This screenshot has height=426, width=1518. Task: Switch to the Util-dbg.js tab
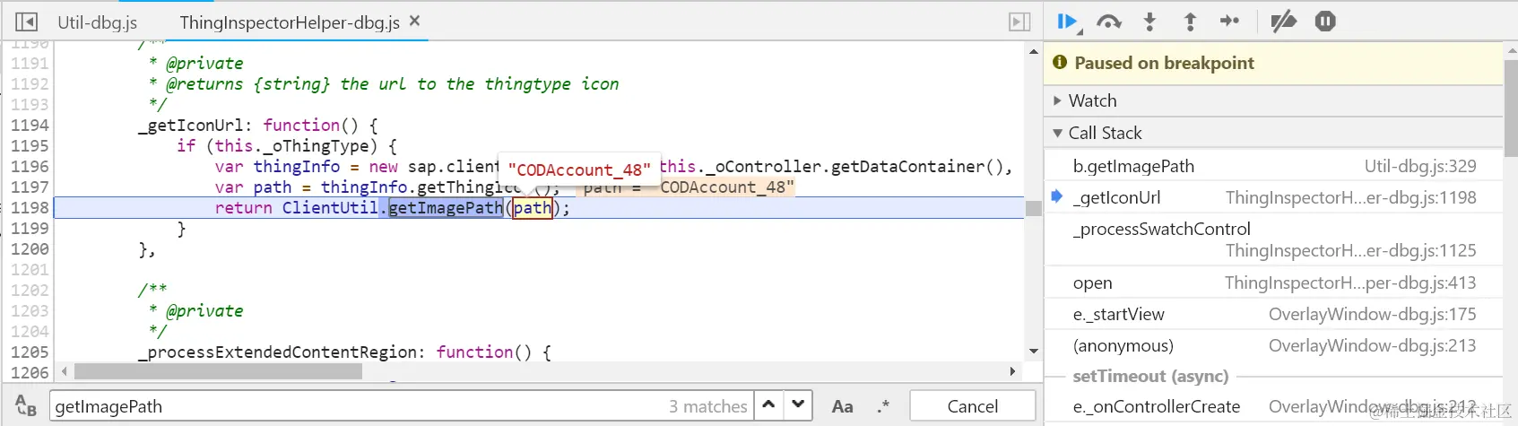(97, 22)
